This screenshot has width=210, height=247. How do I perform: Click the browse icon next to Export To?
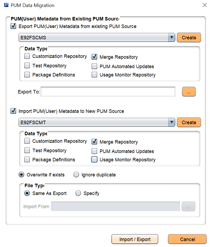189,92
